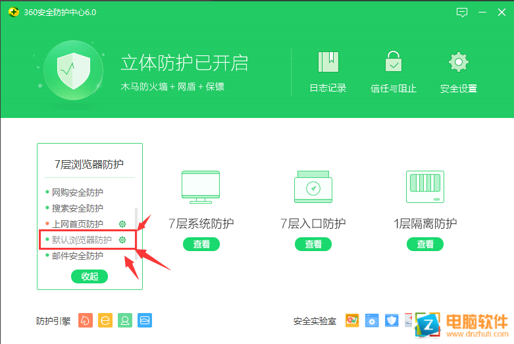The height and width of the screenshot is (344, 514).
Task: Select 默认浏览器防护 list item
Action: [82, 240]
